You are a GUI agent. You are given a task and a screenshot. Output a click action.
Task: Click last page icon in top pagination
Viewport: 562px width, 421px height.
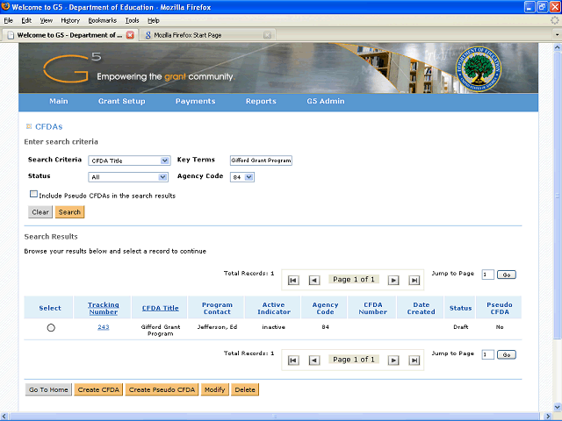pyautogui.click(x=414, y=280)
